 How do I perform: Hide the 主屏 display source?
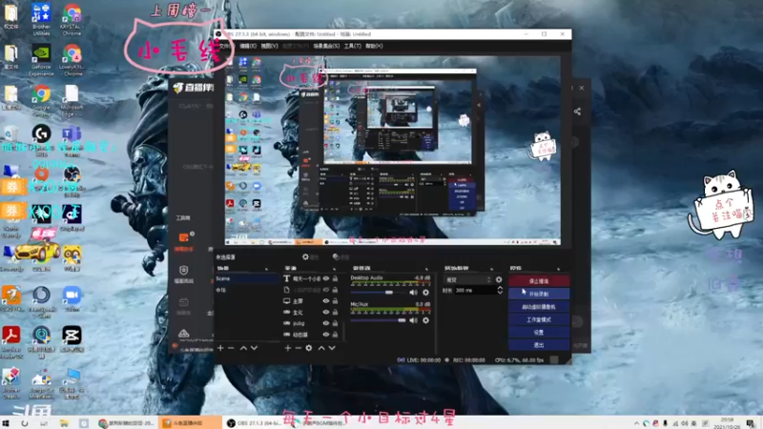[x=326, y=301]
